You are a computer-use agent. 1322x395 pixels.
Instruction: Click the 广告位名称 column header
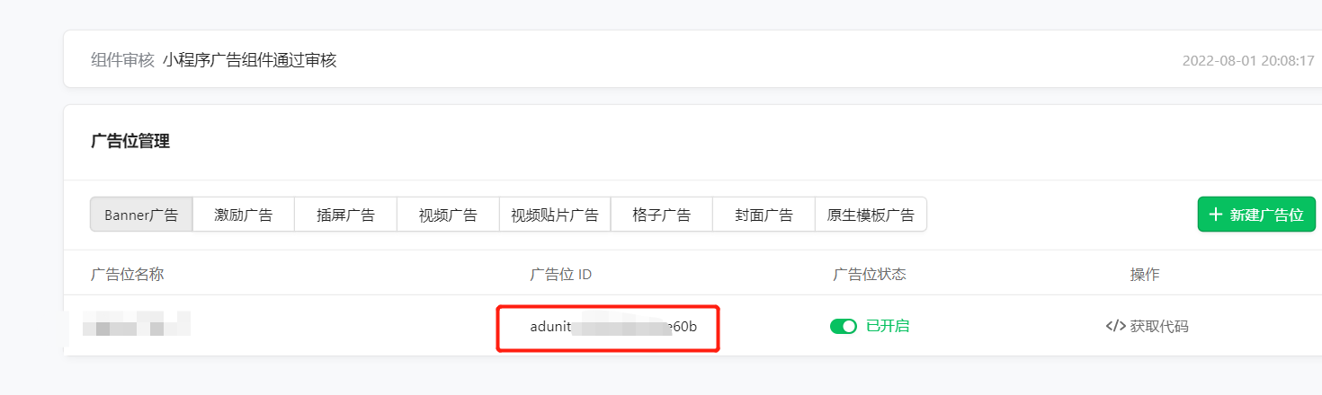(x=128, y=274)
